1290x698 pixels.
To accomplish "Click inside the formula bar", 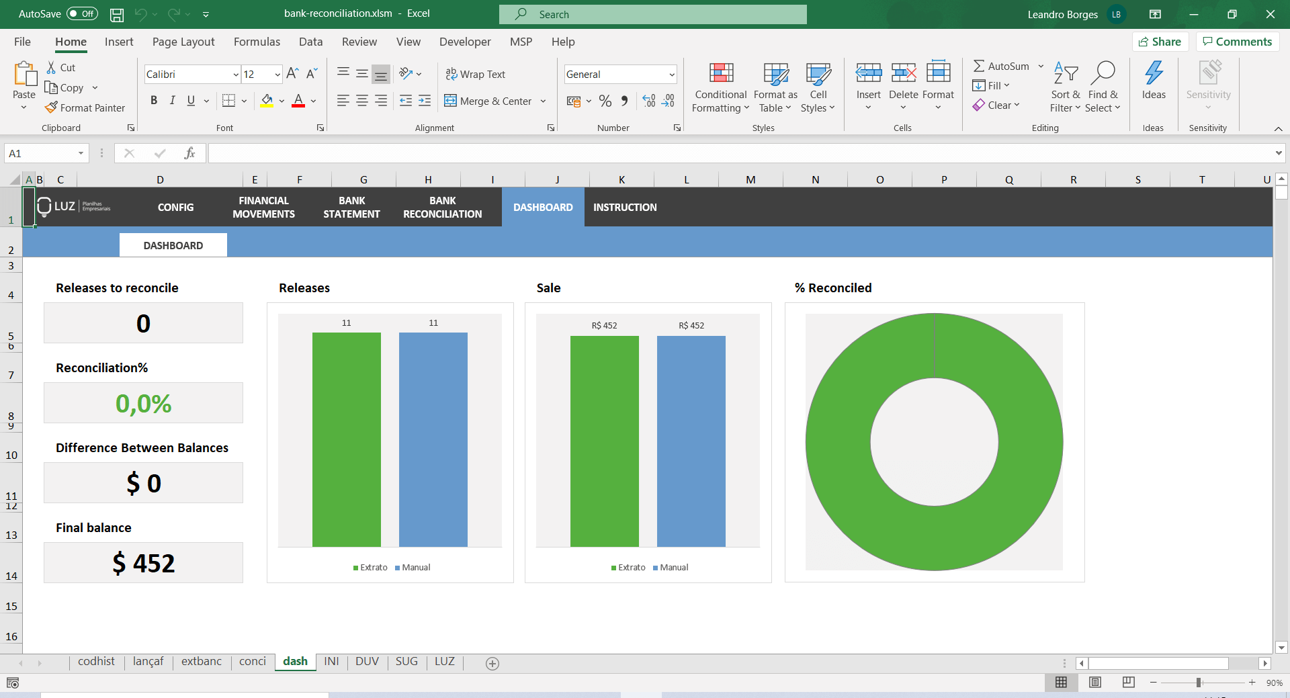I will [x=470, y=152].
